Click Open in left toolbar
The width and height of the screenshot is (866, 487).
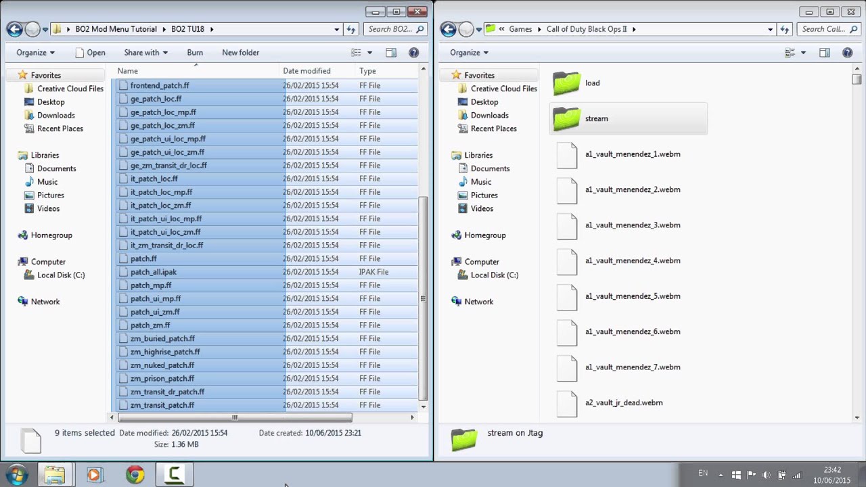click(x=89, y=53)
